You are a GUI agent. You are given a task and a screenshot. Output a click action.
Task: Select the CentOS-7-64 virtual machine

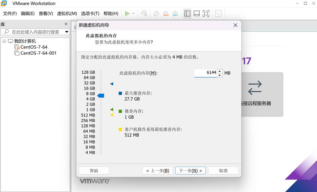pyautogui.click(x=34, y=47)
